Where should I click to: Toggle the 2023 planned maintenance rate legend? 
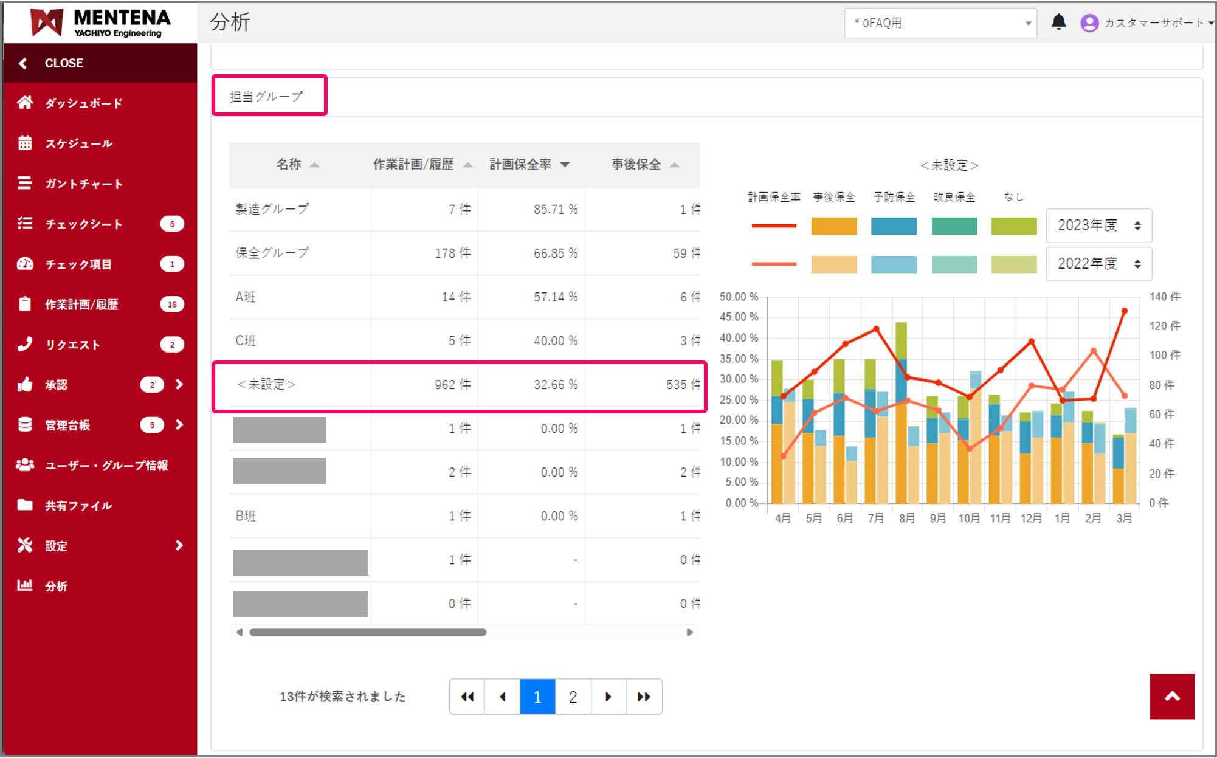pyautogui.click(x=773, y=226)
